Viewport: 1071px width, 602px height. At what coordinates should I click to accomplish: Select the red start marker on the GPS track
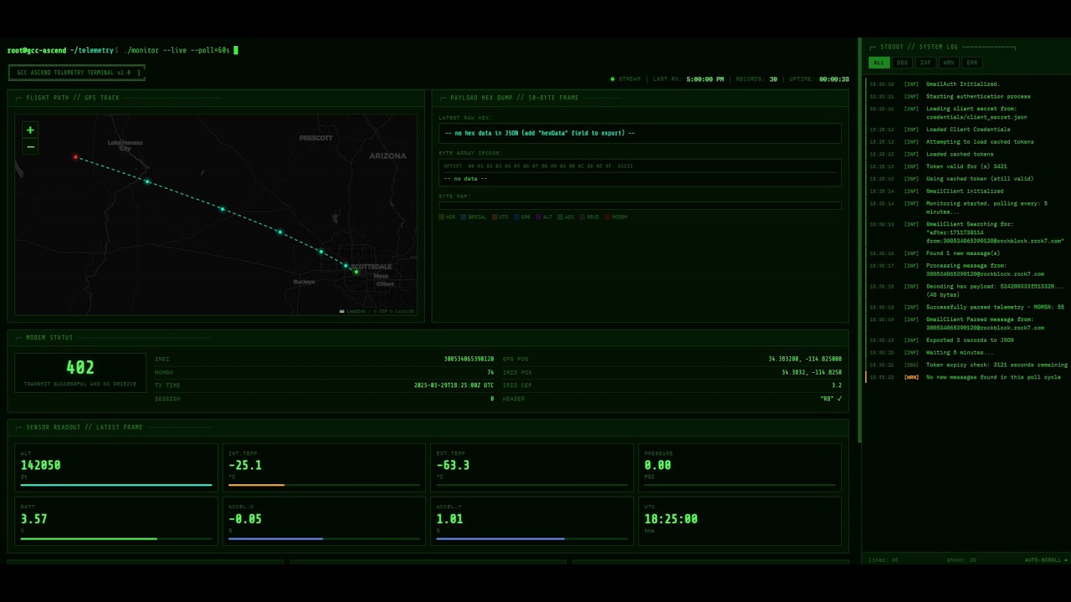75,157
